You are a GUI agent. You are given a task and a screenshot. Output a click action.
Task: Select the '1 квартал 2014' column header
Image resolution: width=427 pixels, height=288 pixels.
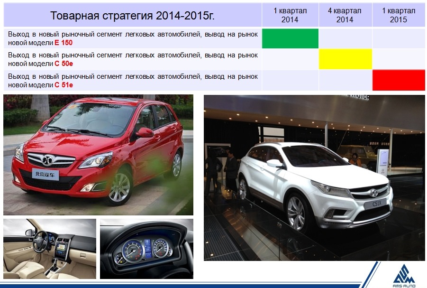[x=290, y=15]
